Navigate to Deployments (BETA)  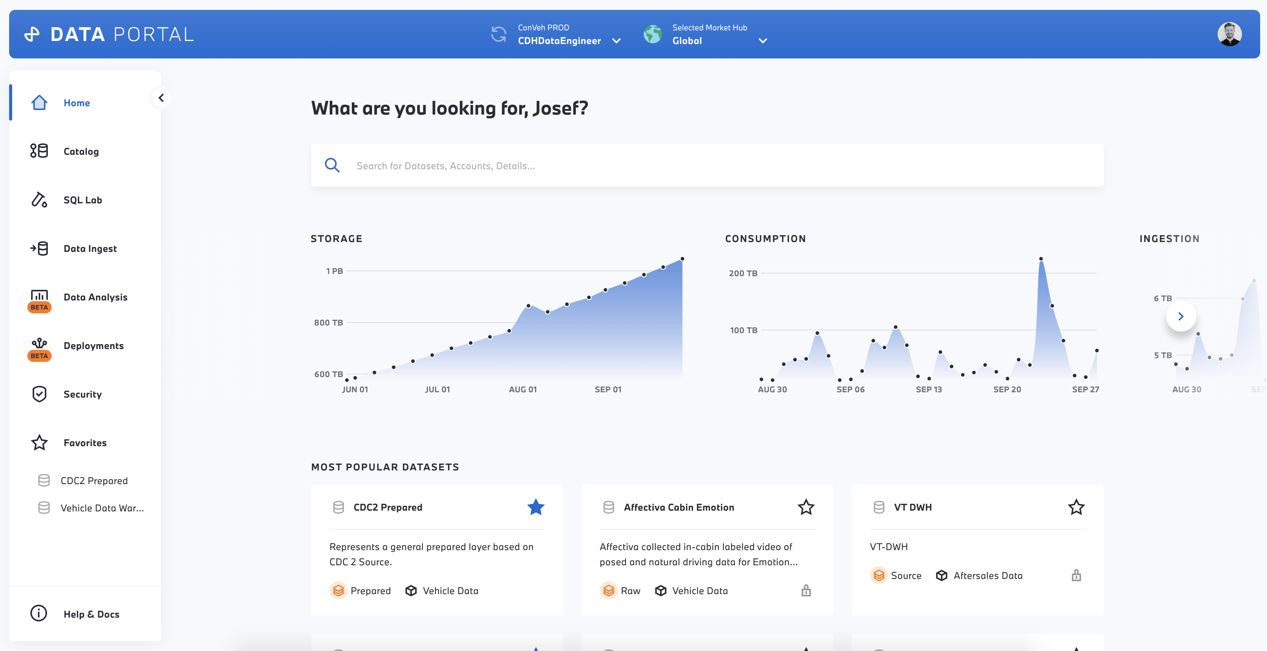coord(94,346)
